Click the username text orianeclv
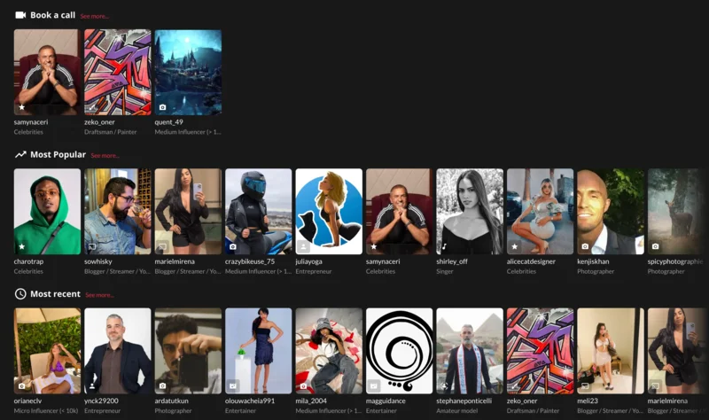The width and height of the screenshot is (709, 420). (x=27, y=401)
